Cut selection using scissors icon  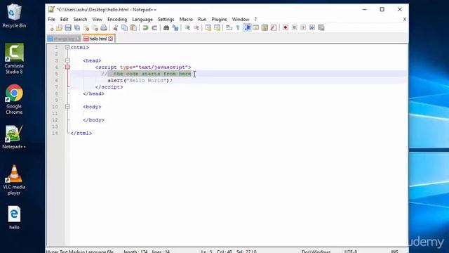[x=116, y=27]
